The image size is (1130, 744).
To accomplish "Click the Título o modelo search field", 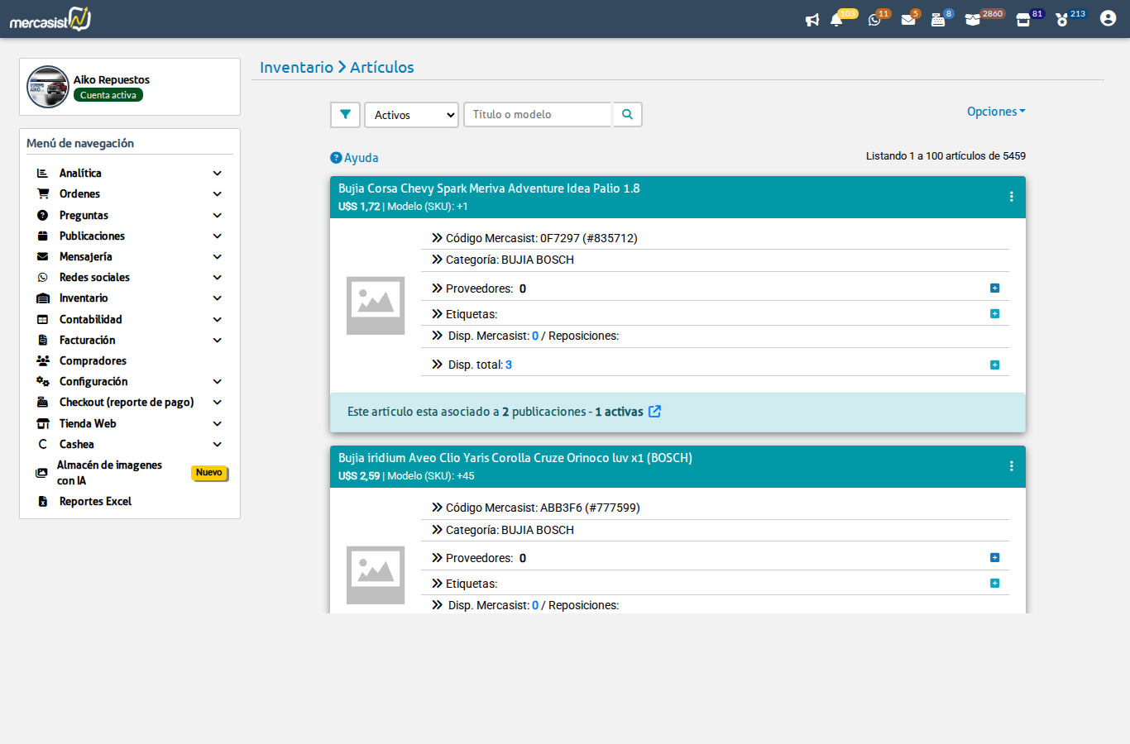I will coord(538,115).
